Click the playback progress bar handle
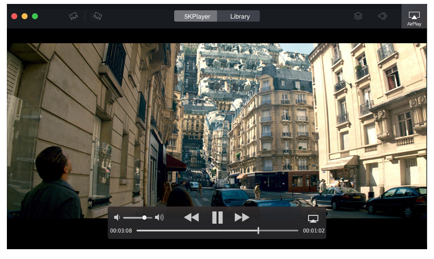The height and width of the screenshot is (259, 434). 258,231
